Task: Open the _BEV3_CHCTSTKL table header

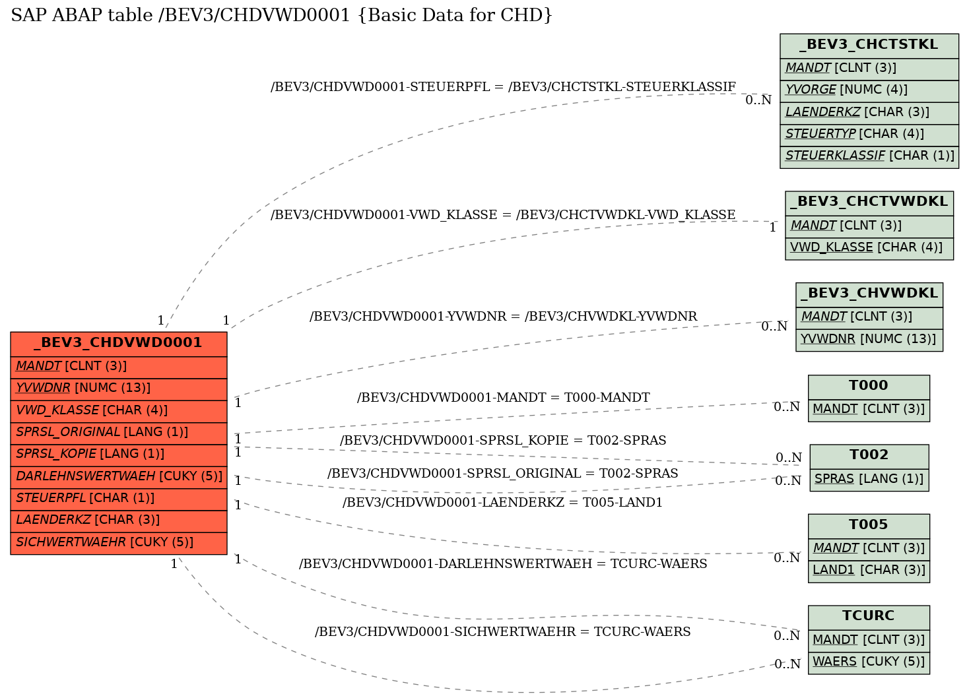Action: tap(869, 46)
